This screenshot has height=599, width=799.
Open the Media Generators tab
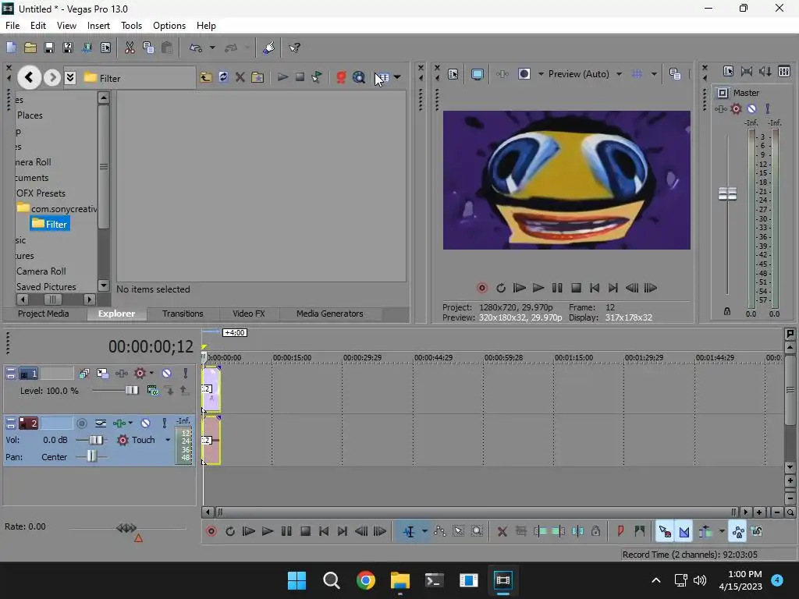(x=330, y=314)
